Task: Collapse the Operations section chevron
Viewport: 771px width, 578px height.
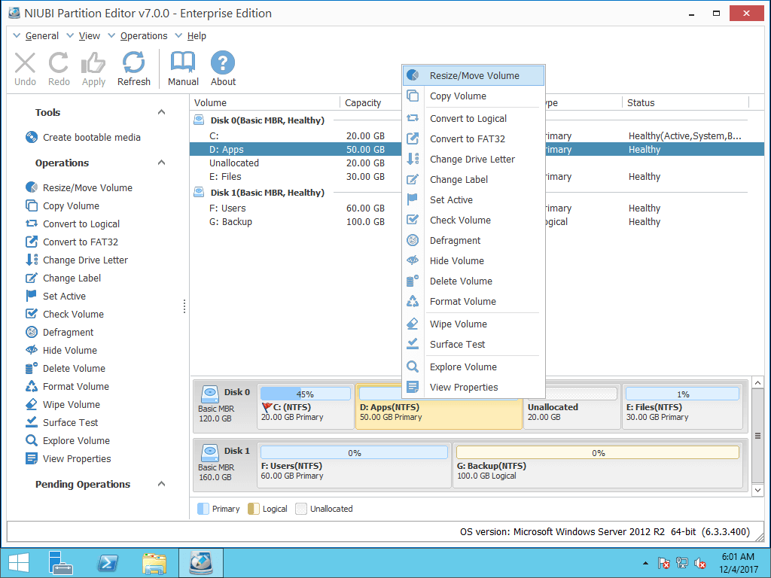Action: point(161,163)
